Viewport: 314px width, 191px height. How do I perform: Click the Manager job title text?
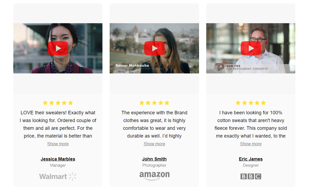[x=58, y=165]
